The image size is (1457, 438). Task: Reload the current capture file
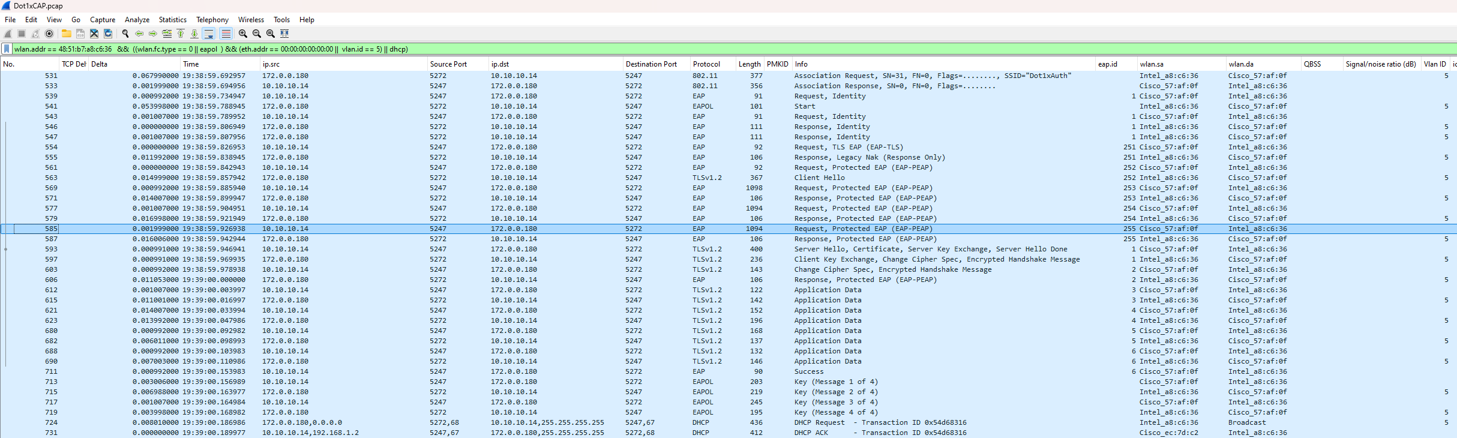[108, 34]
